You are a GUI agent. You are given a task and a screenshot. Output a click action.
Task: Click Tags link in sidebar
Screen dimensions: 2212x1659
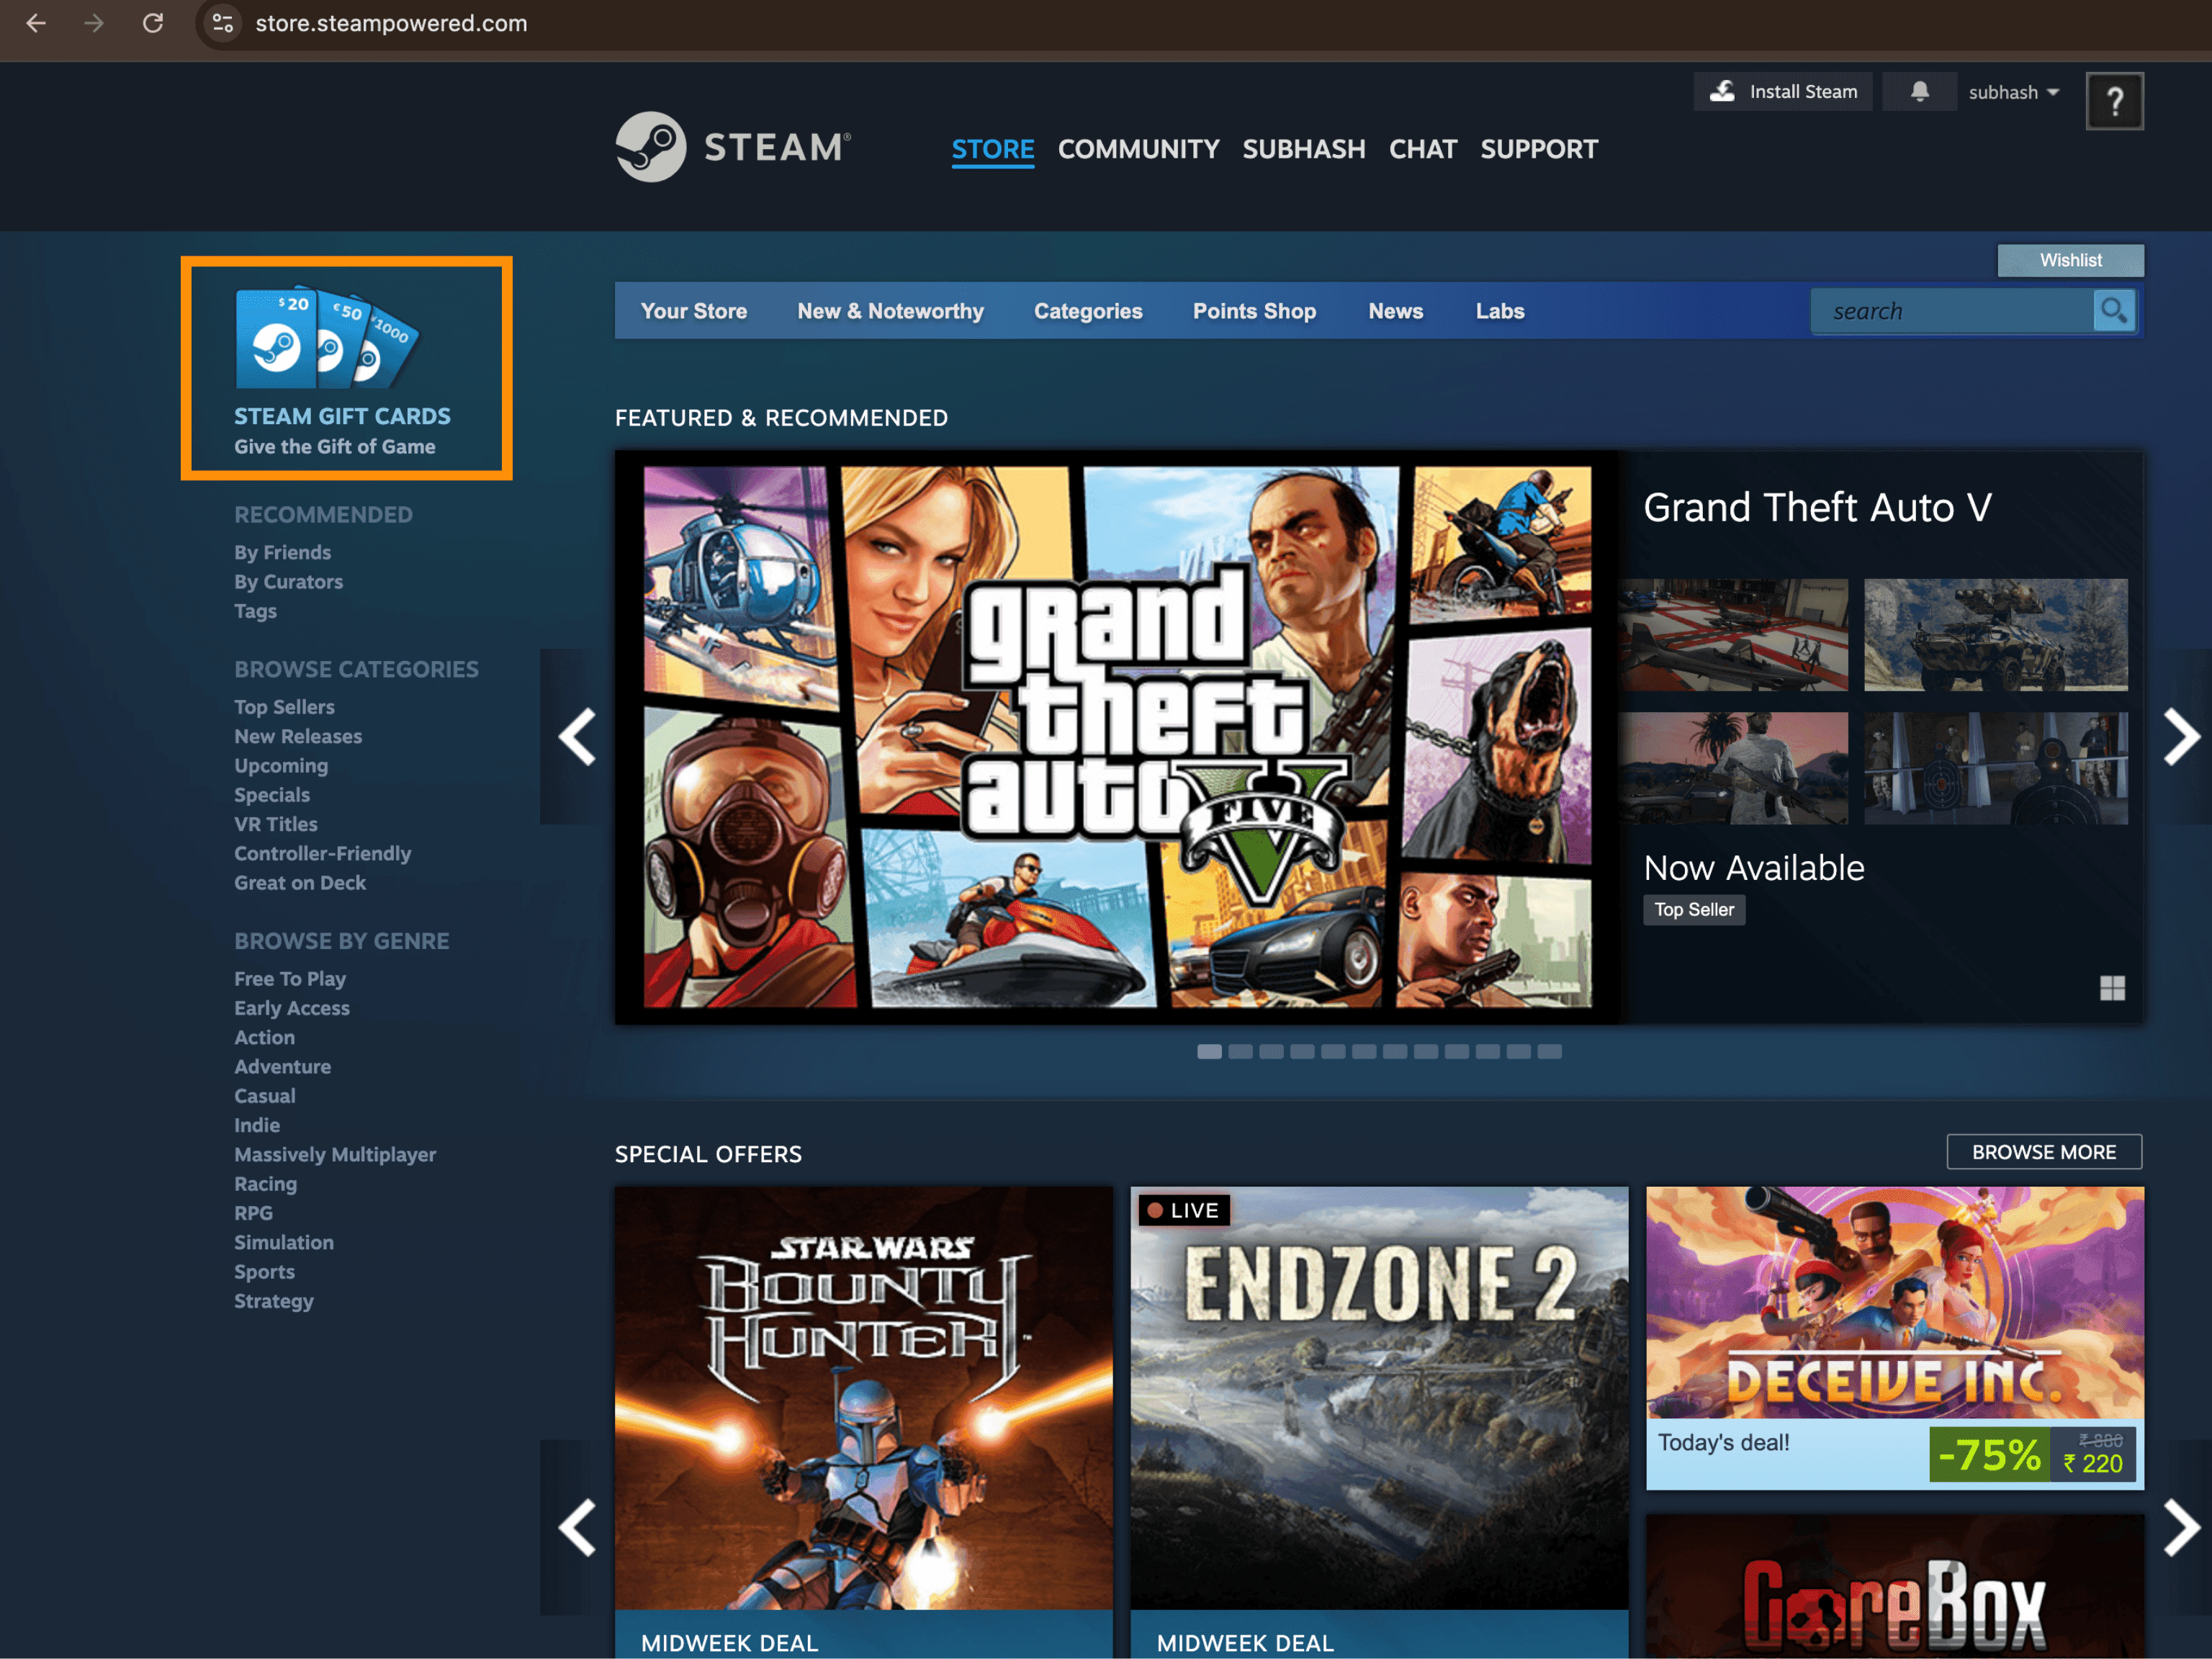[255, 611]
